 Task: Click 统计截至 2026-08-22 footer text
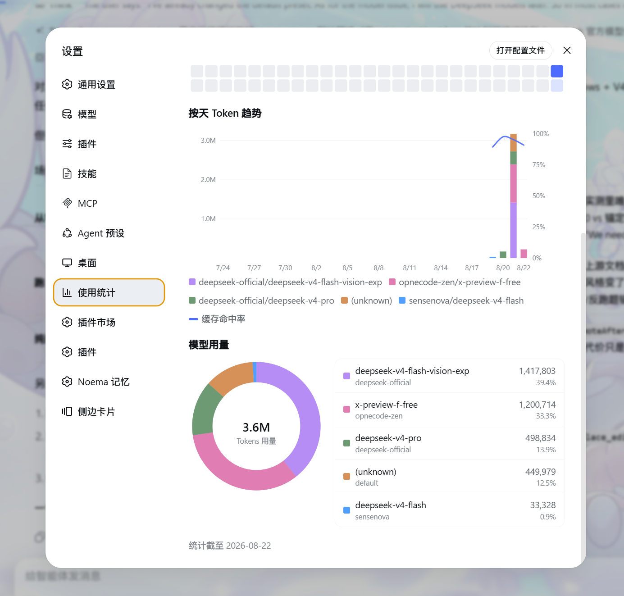[x=230, y=546]
